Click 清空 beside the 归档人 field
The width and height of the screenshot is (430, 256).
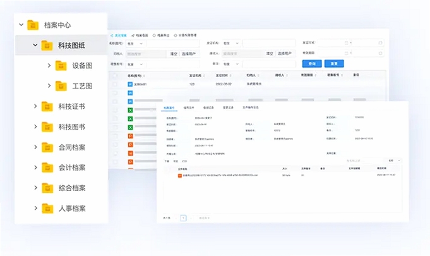coord(174,54)
